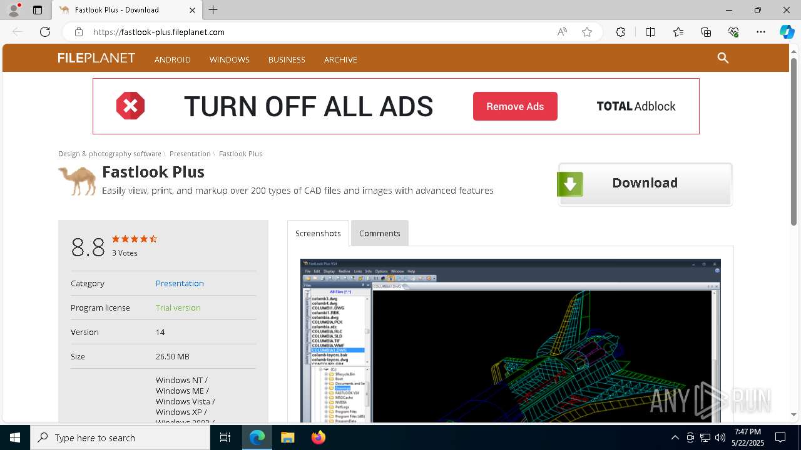Open the Edge profile icon
The image size is (801, 450).
14,10
